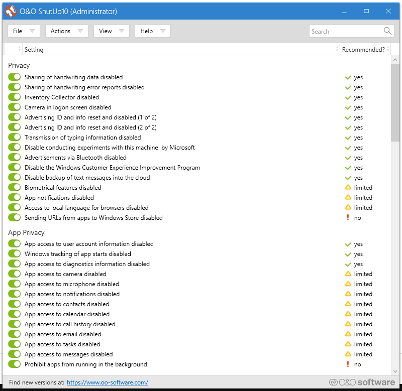Toggle Sharing of handwriting data disabled

pyautogui.click(x=15, y=77)
